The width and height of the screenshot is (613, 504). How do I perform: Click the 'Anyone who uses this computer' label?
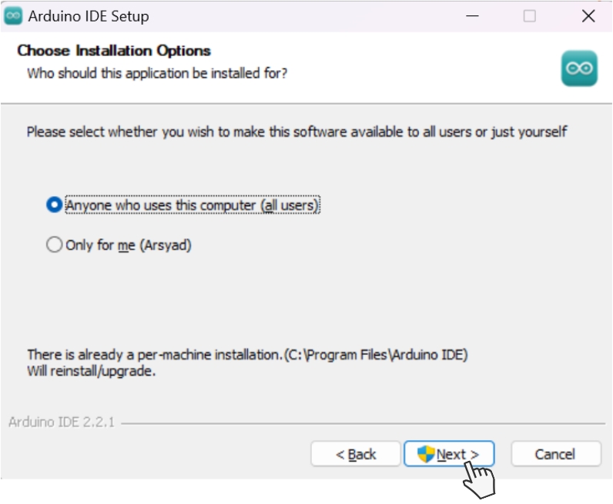(x=192, y=205)
